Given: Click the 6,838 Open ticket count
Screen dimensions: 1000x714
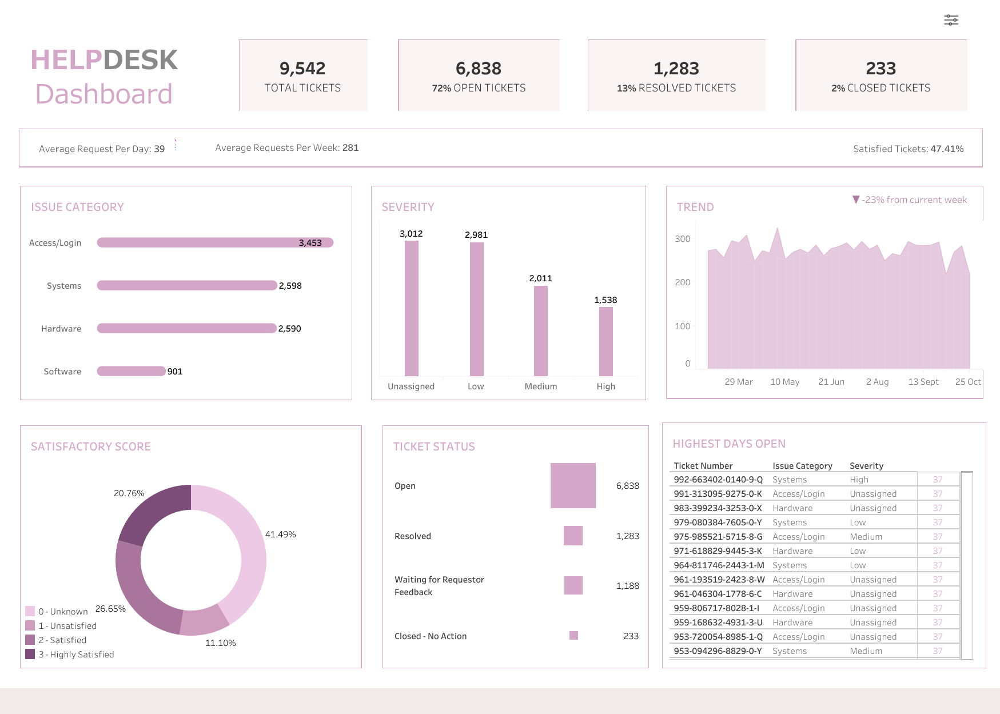Looking at the screenshot, I should point(627,486).
